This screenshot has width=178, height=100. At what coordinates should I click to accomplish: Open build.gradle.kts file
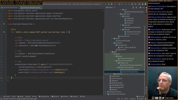(x=116, y=83)
